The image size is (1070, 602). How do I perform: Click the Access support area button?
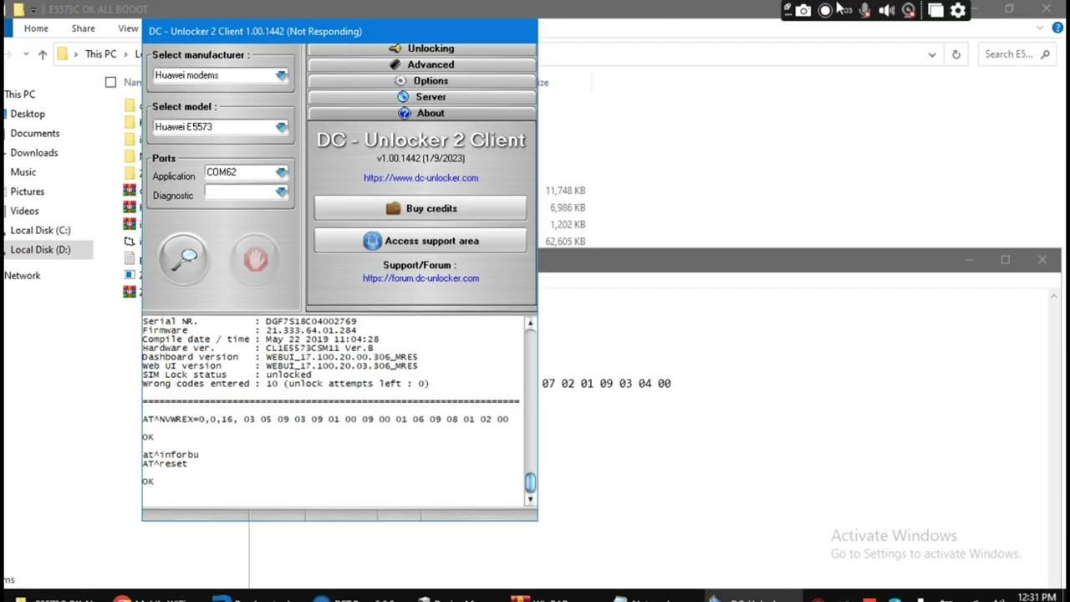420,241
